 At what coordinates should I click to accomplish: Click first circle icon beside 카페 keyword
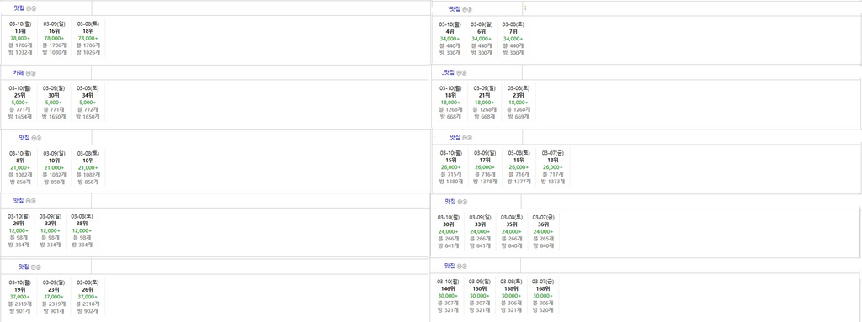pyautogui.click(x=29, y=73)
